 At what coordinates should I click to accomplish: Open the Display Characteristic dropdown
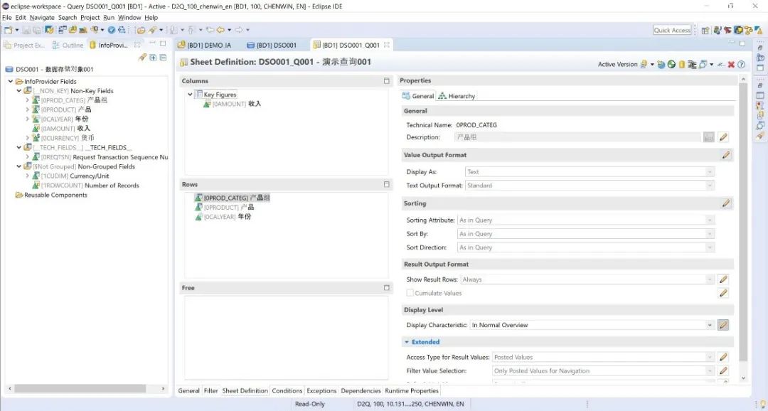coord(710,325)
